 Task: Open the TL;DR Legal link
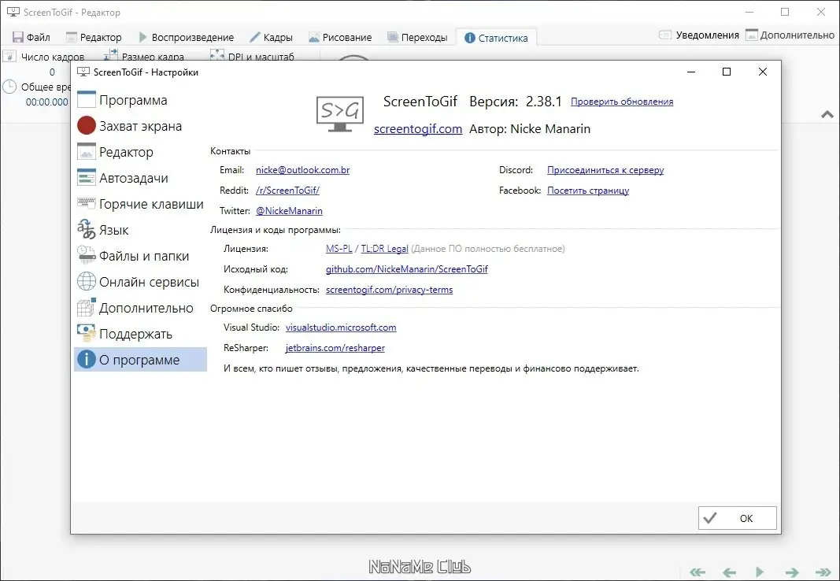[385, 249]
